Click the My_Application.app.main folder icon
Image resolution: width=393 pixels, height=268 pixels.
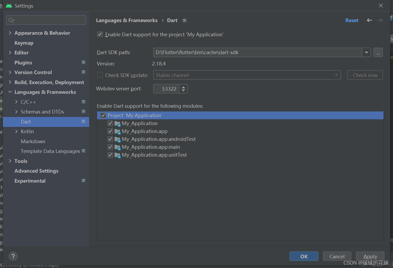(x=118, y=147)
